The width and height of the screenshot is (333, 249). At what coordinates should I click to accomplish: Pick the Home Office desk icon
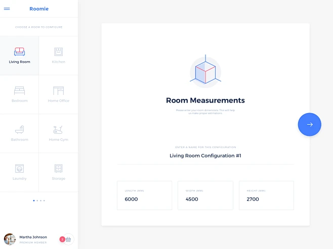pos(58,90)
